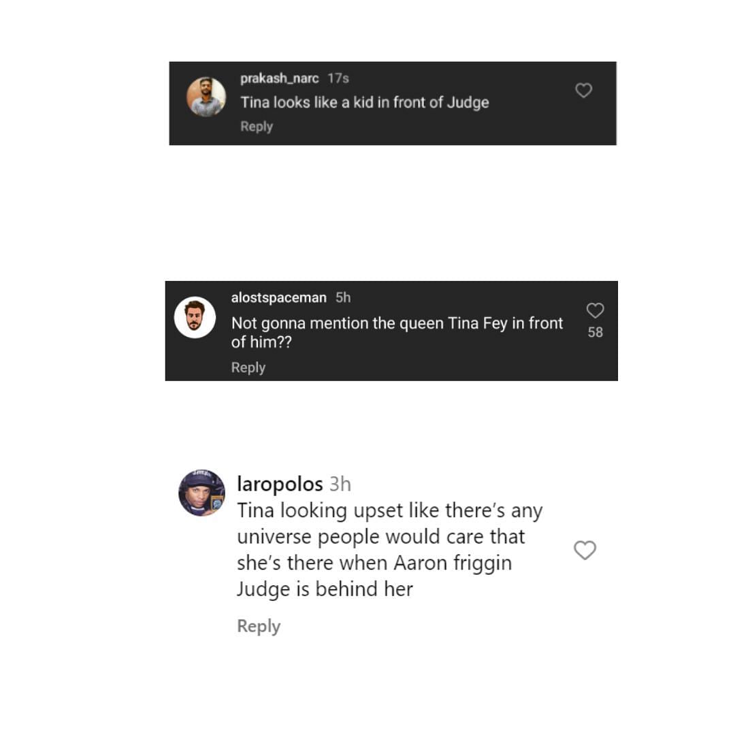Select "Tina looks like a kid" comment text
Screen dimensions: 735x735
pos(365,102)
